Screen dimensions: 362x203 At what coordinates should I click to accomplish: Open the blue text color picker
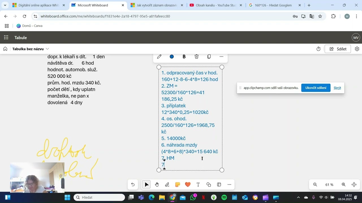(x=172, y=57)
